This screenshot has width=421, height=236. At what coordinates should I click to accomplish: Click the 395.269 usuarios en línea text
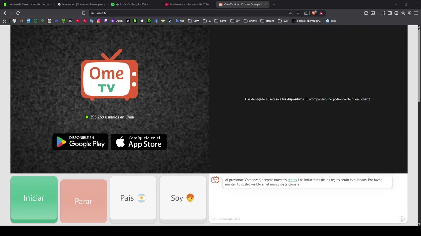click(x=112, y=117)
